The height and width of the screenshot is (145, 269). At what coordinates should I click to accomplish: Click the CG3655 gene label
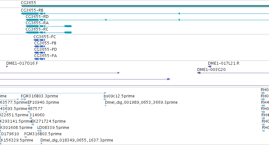(28, 3)
